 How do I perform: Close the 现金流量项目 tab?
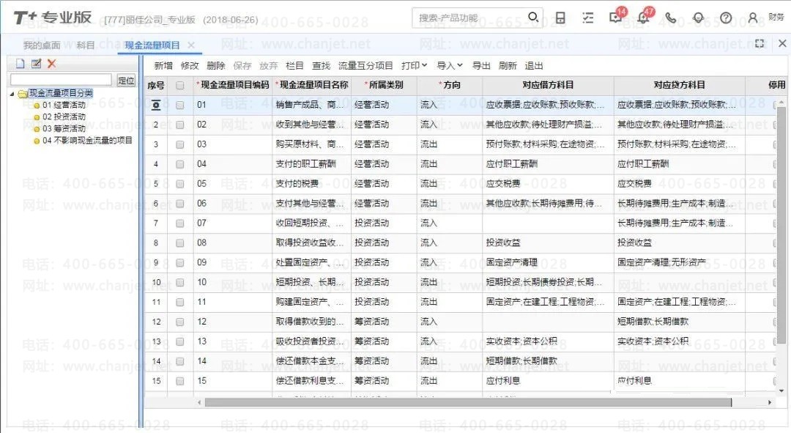pos(190,45)
